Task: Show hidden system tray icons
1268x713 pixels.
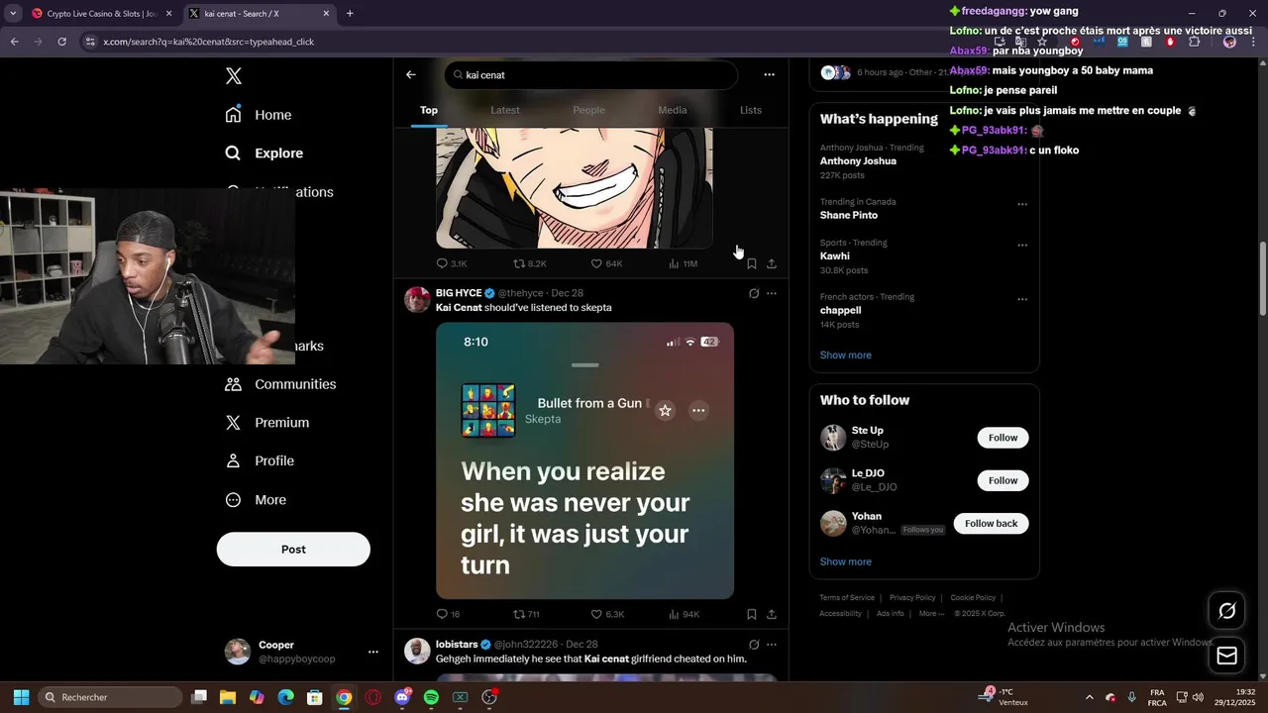Action: pos(1090,697)
